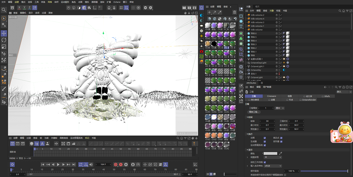
Task: Click the 缩放工程... button
Action: (254, 112)
